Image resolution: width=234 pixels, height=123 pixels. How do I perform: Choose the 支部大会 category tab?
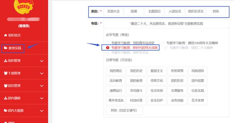(113, 11)
